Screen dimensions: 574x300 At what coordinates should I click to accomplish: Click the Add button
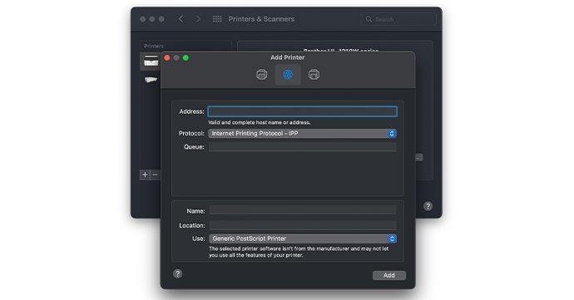388,275
